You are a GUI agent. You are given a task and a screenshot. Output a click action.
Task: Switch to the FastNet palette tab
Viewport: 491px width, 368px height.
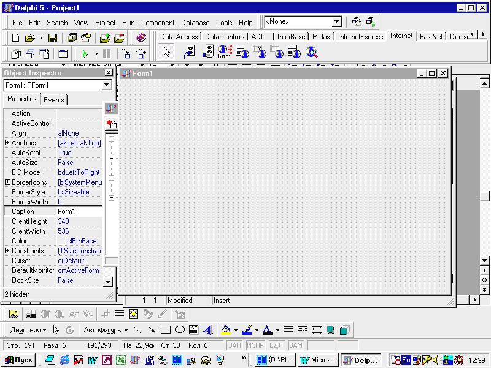point(431,37)
